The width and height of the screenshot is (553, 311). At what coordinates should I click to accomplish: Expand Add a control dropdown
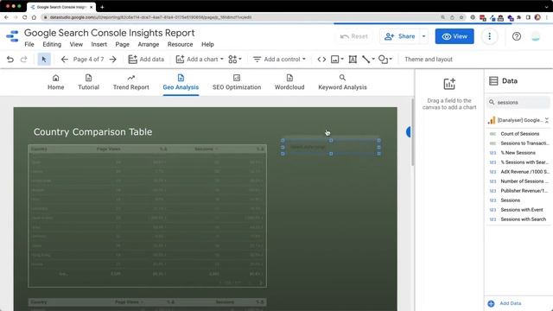pos(304,60)
